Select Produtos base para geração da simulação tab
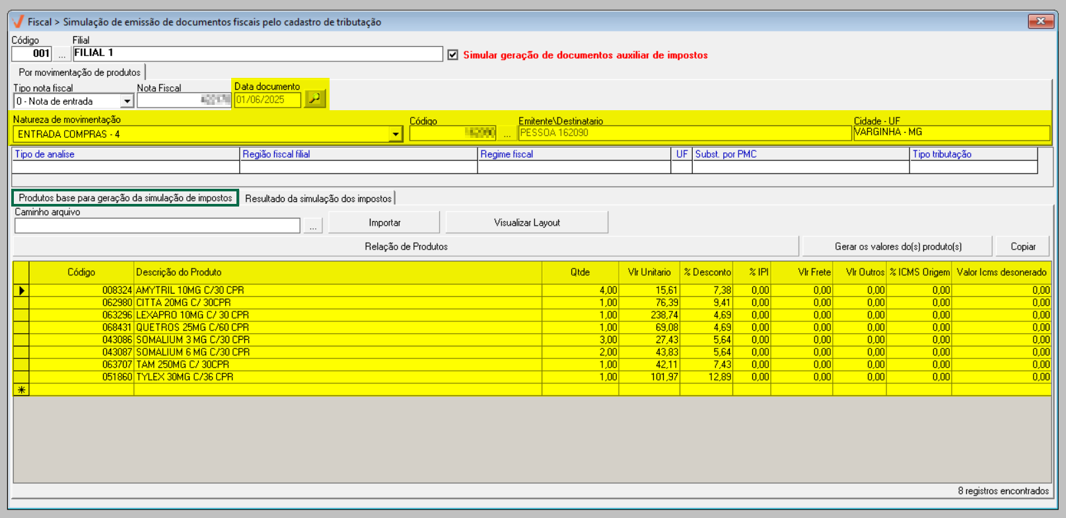The image size is (1066, 518). 125,198
